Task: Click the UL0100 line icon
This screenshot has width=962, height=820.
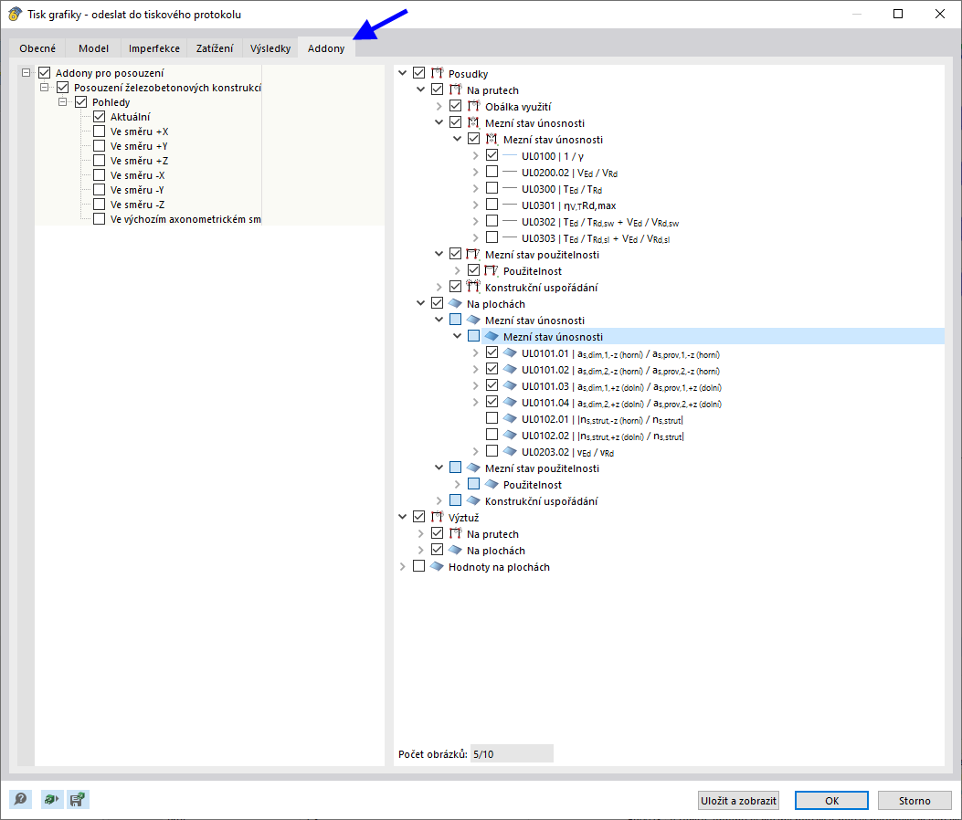Action: 510,156
